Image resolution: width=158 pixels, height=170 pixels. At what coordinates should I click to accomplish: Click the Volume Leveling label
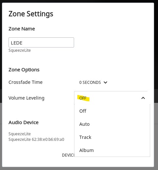[27, 98]
